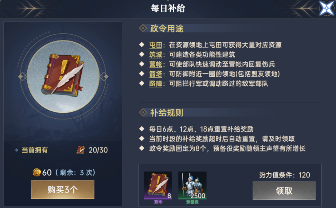Viewport: 336px width, 208px height.
Task: Click the gold coin icon next to 60
Action: coord(37,172)
